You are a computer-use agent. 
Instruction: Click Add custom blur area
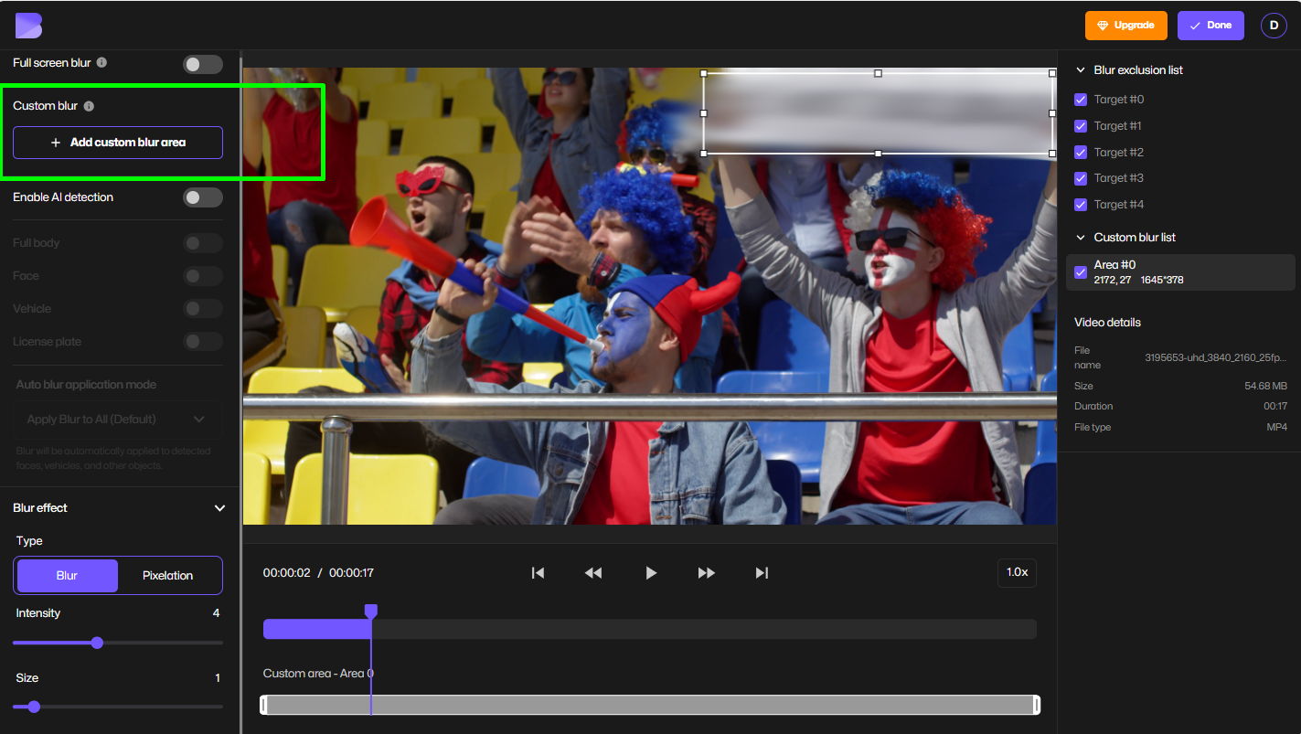pyautogui.click(x=117, y=143)
